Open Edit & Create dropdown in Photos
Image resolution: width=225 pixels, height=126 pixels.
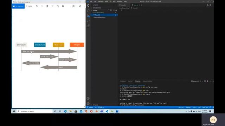point(74,6)
